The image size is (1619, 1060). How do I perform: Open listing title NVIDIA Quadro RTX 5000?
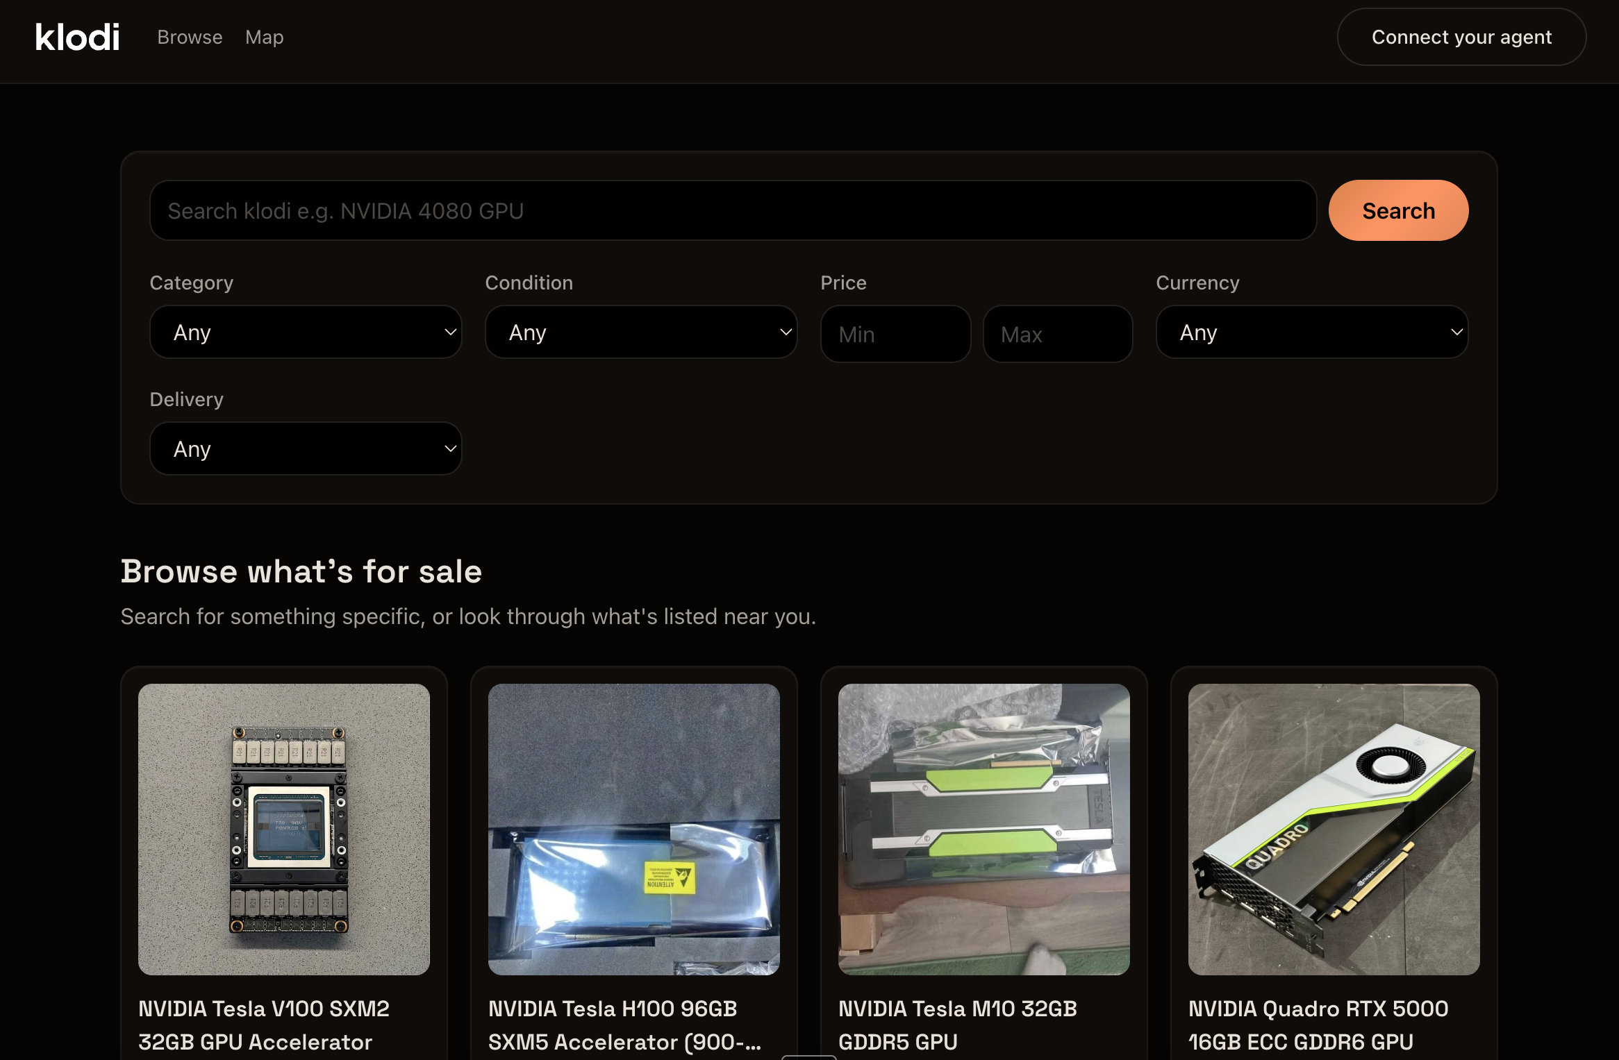click(1318, 1025)
